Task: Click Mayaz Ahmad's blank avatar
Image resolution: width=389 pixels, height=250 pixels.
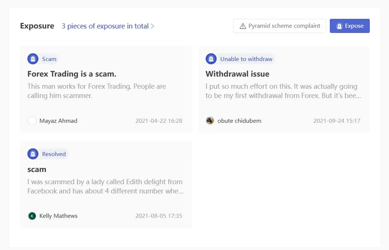Action: tap(32, 121)
